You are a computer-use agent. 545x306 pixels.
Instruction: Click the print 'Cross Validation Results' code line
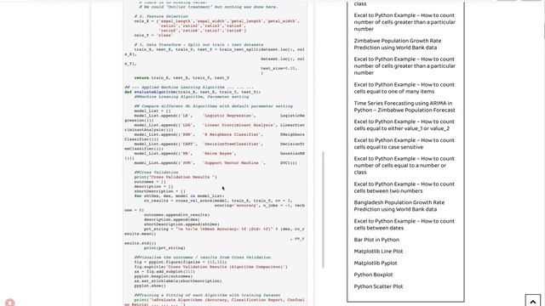175,177
